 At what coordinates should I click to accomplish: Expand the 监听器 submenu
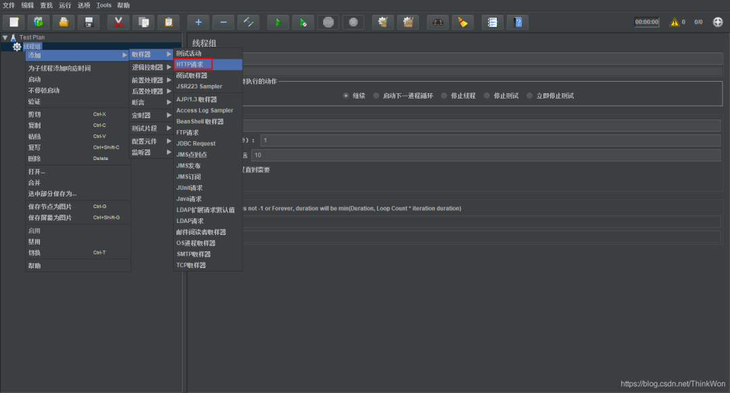tap(151, 153)
